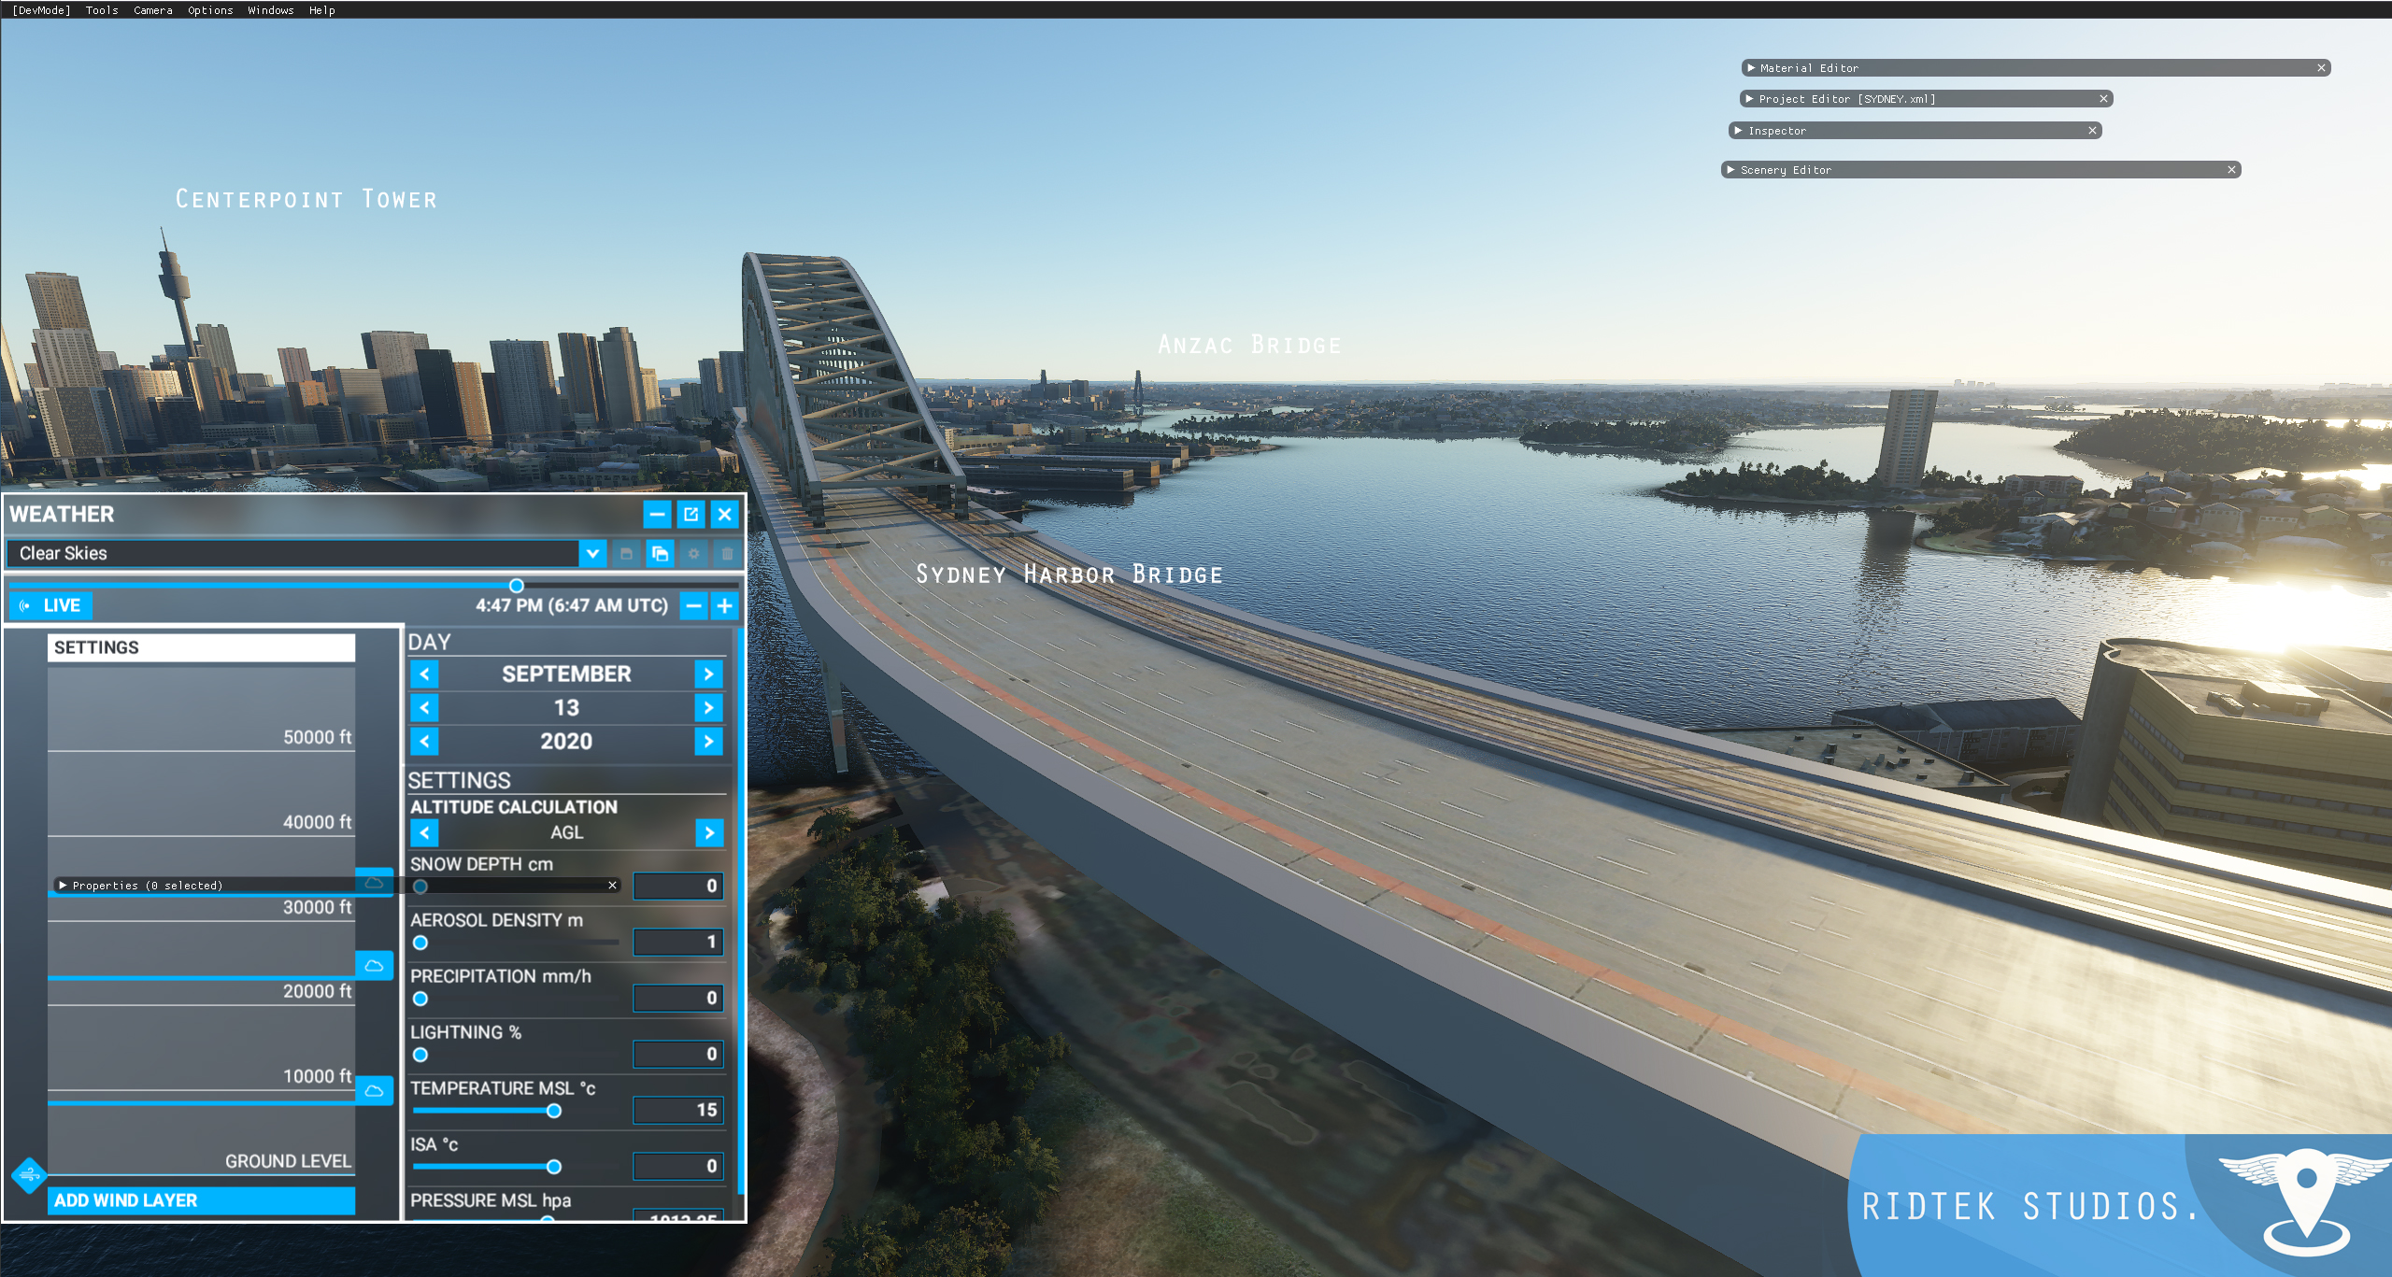Expand the Project Editor [SYDNEY.xml] panel

click(x=1749, y=99)
